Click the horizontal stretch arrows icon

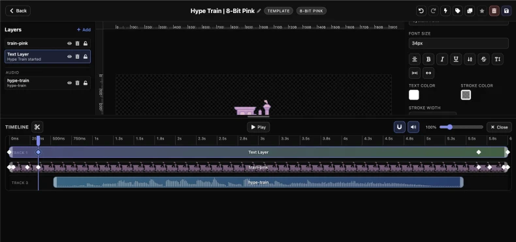(428, 73)
